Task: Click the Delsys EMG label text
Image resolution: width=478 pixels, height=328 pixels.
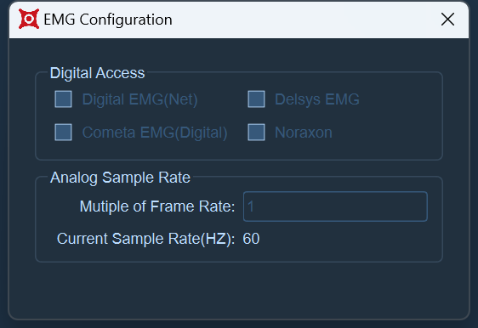Action: 317,99
